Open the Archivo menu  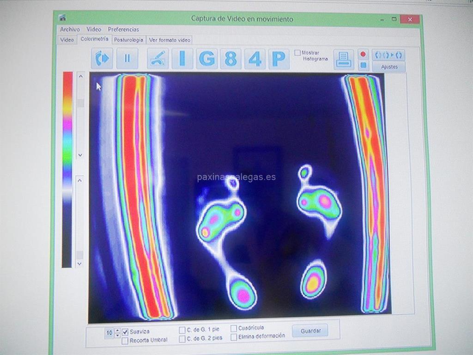[x=70, y=29]
